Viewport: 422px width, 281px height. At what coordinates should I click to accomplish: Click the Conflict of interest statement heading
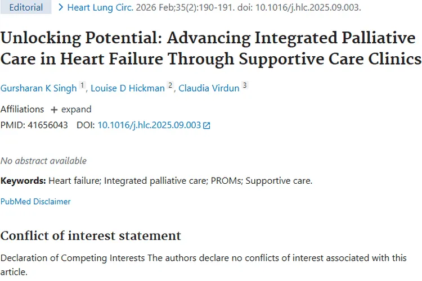[91, 235]
